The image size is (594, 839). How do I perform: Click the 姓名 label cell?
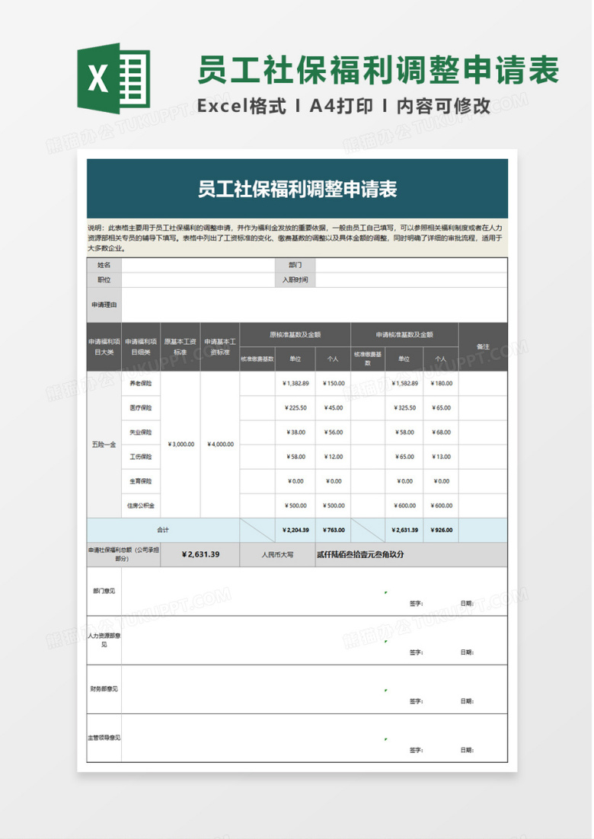[x=104, y=266]
